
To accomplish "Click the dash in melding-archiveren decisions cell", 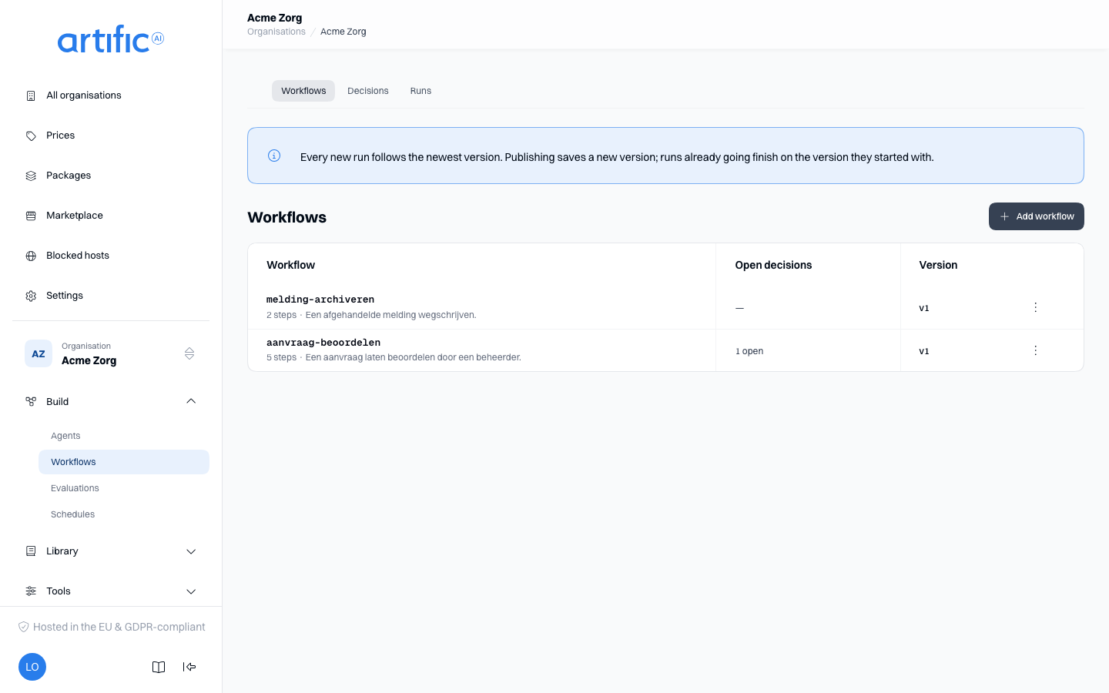I will (739, 308).
